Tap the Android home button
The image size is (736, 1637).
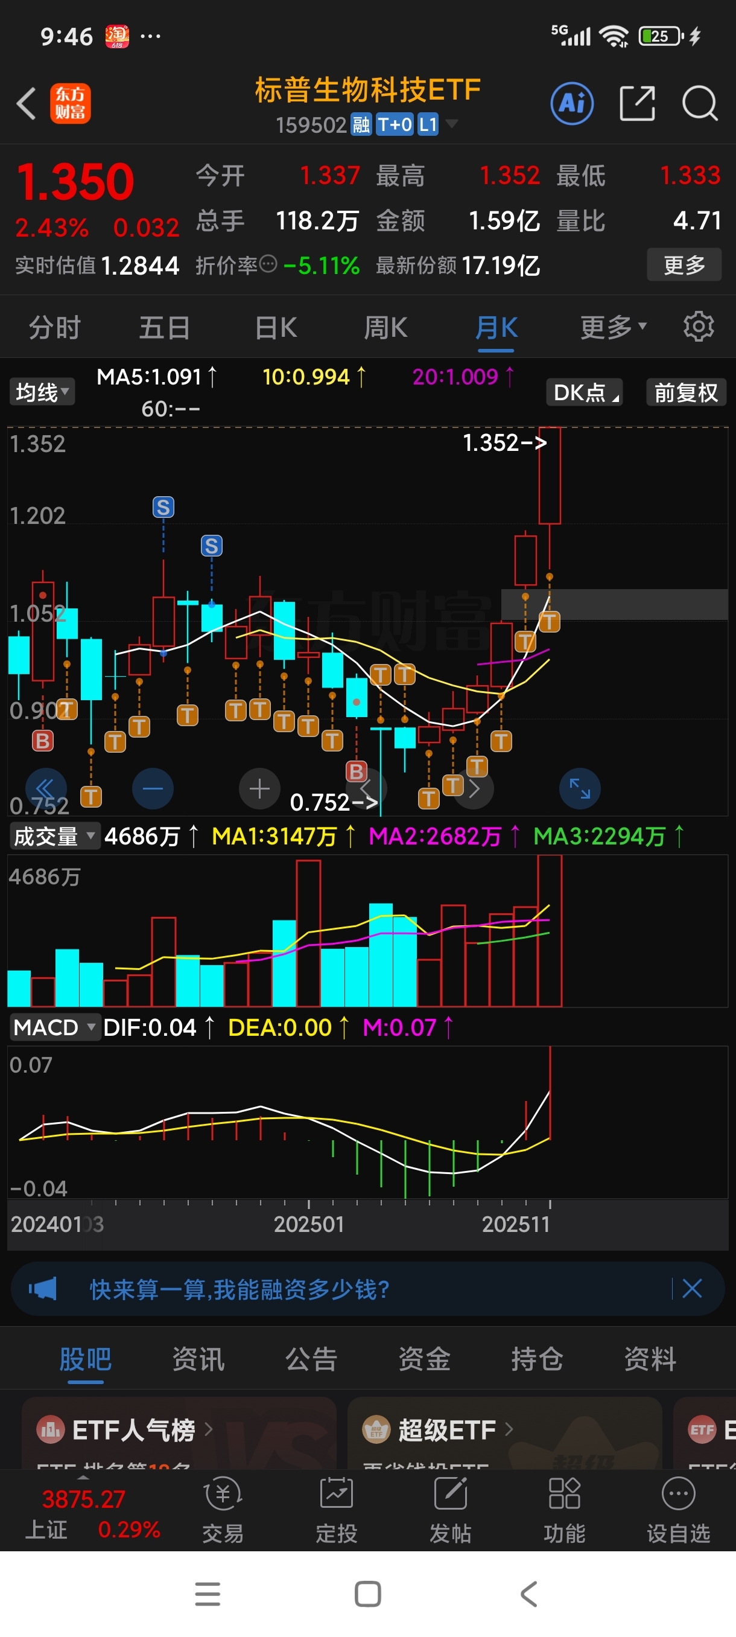367,1594
